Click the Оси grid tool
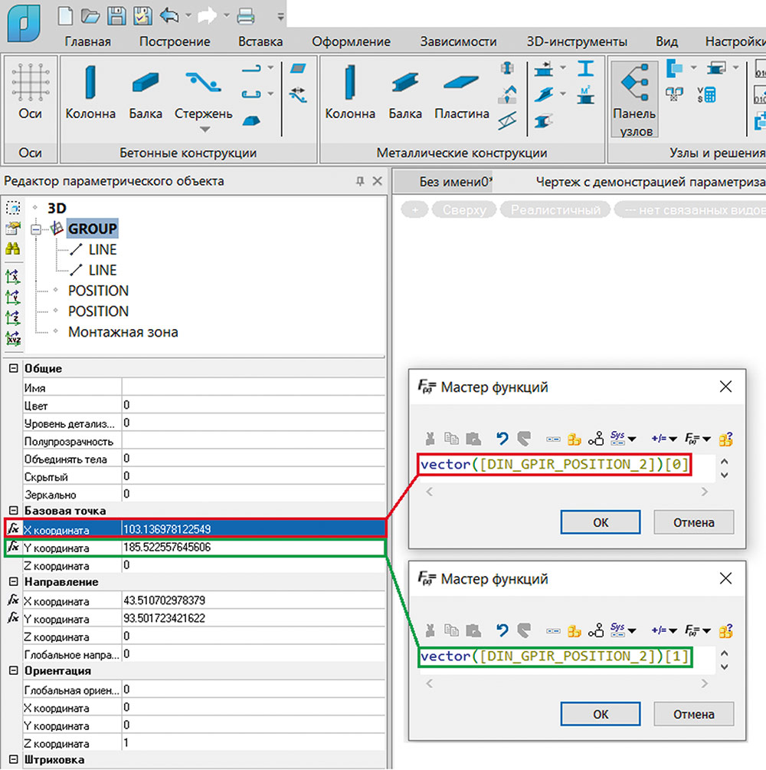Viewport: 766px width, 770px height. pos(31,91)
